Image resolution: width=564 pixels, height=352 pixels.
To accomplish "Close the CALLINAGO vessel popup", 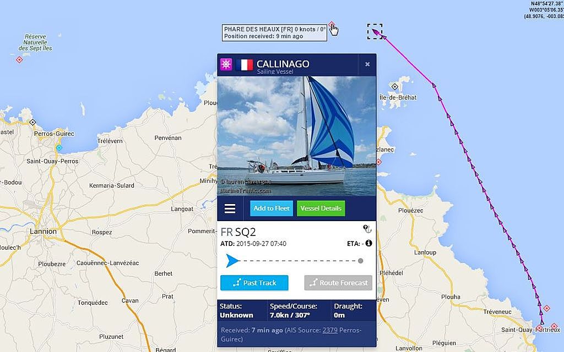I will 367,64.
